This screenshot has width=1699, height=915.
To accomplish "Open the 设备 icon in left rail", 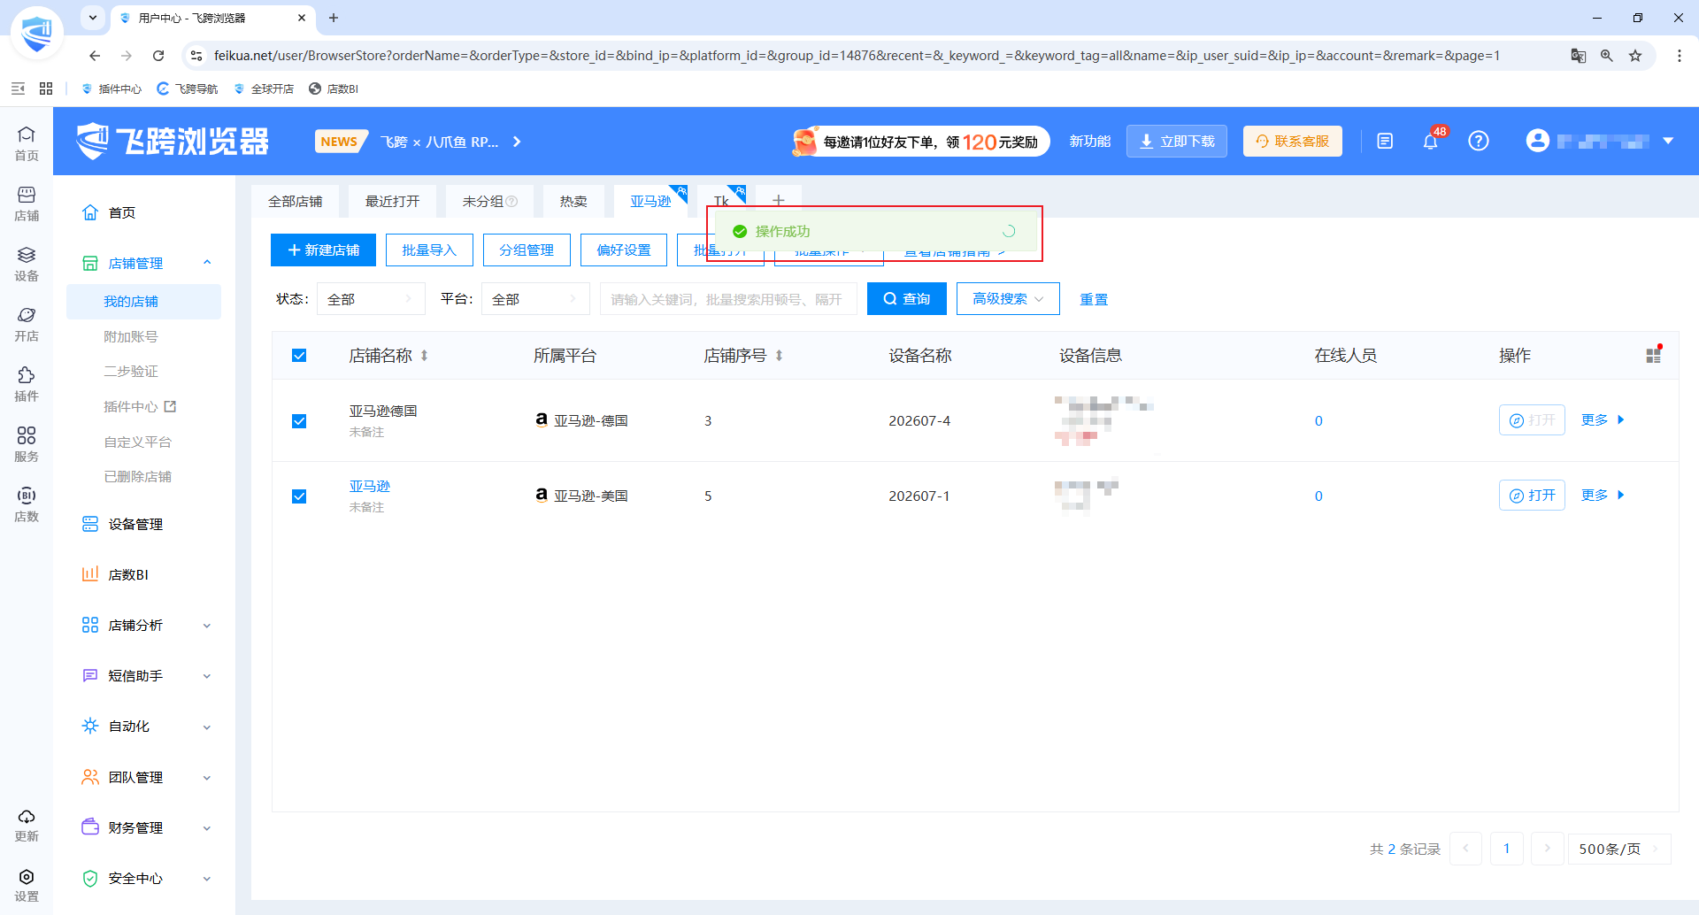I will [x=27, y=264].
